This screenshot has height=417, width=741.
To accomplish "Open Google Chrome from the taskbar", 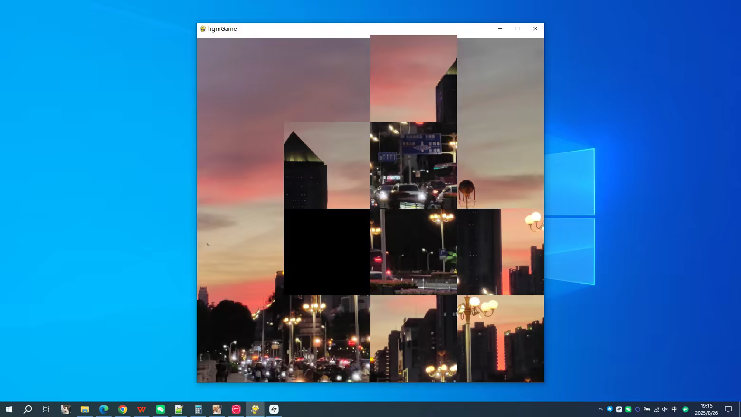I will 123,409.
